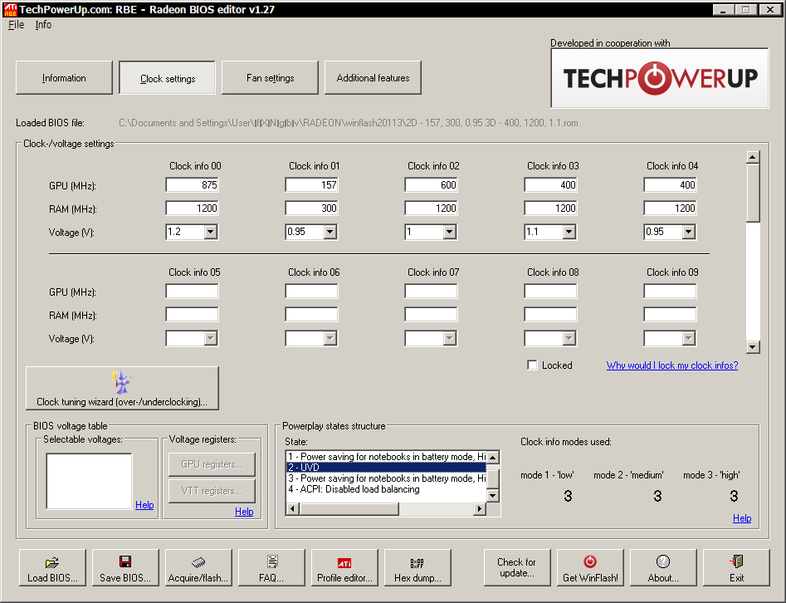The image size is (786, 603).
Task: Launch the ATI Profile editor
Action: (x=344, y=569)
